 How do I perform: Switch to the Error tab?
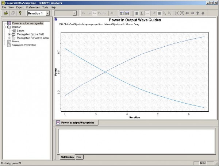pos(79,157)
